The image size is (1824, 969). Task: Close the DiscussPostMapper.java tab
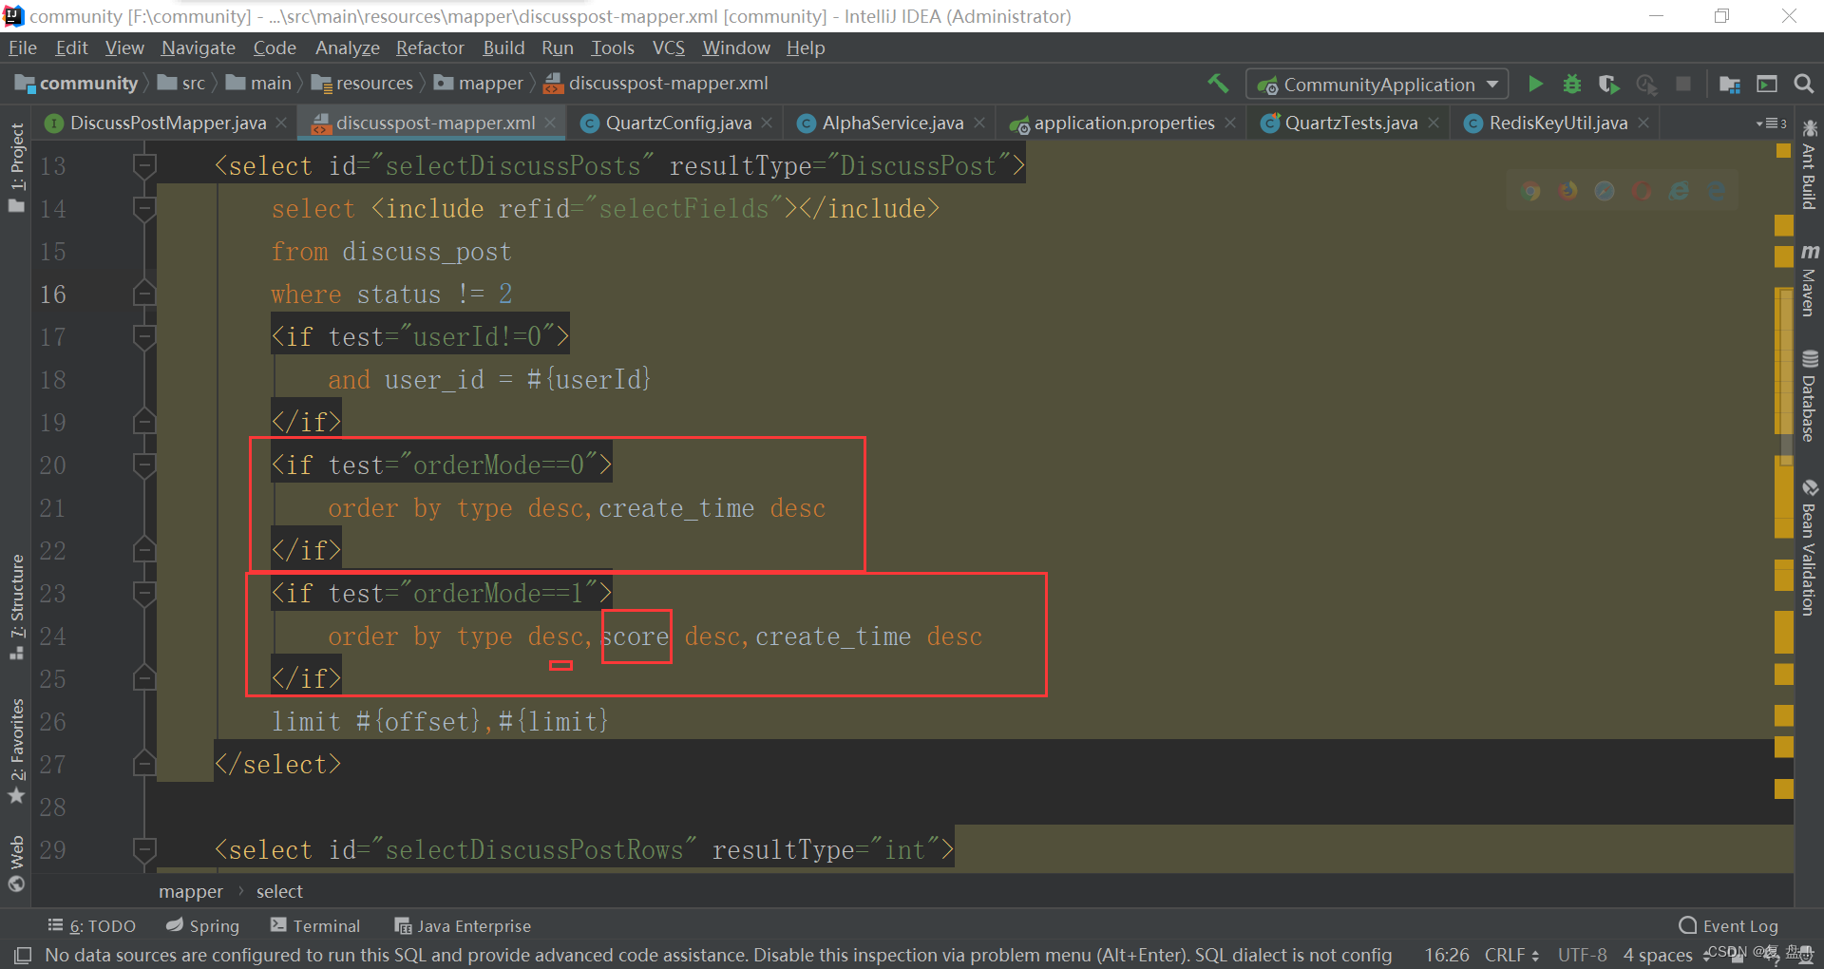[x=281, y=123]
